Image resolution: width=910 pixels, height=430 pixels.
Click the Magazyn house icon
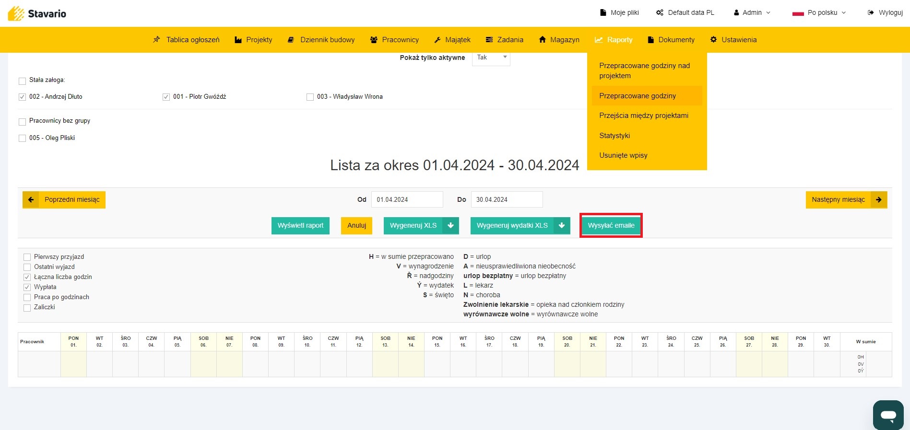click(542, 40)
